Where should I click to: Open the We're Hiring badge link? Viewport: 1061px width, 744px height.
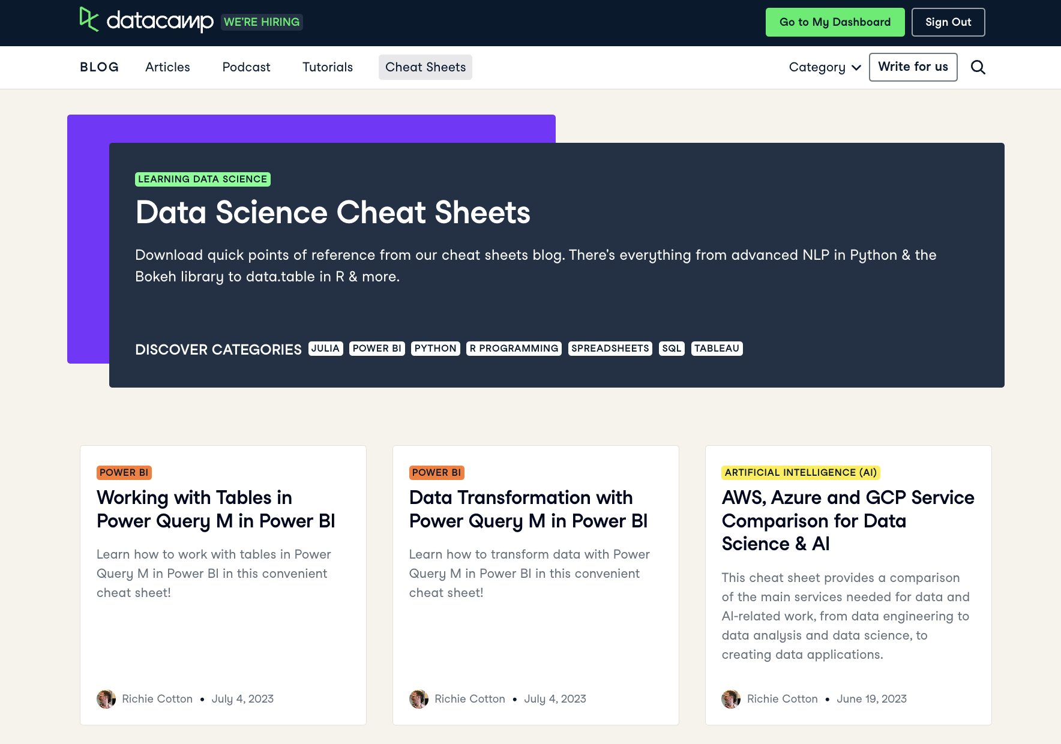pyautogui.click(x=262, y=22)
